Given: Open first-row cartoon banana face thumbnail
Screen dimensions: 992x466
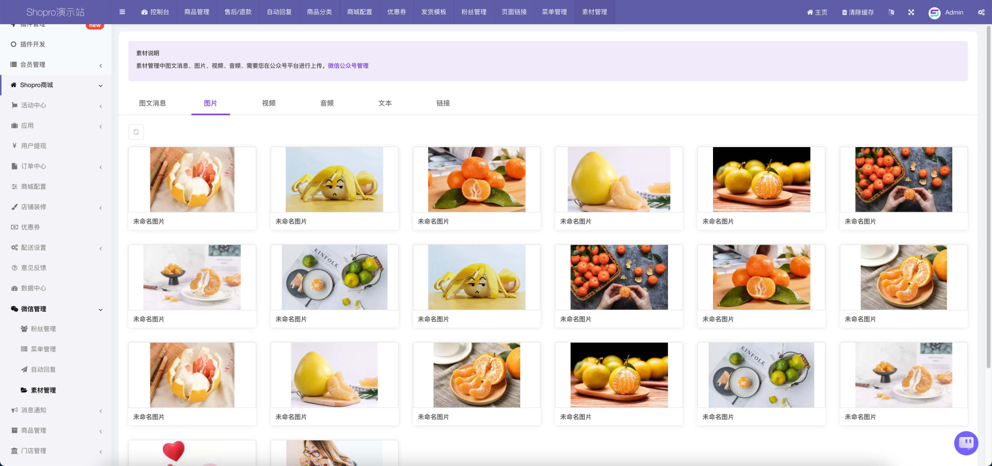Looking at the screenshot, I should [x=334, y=180].
